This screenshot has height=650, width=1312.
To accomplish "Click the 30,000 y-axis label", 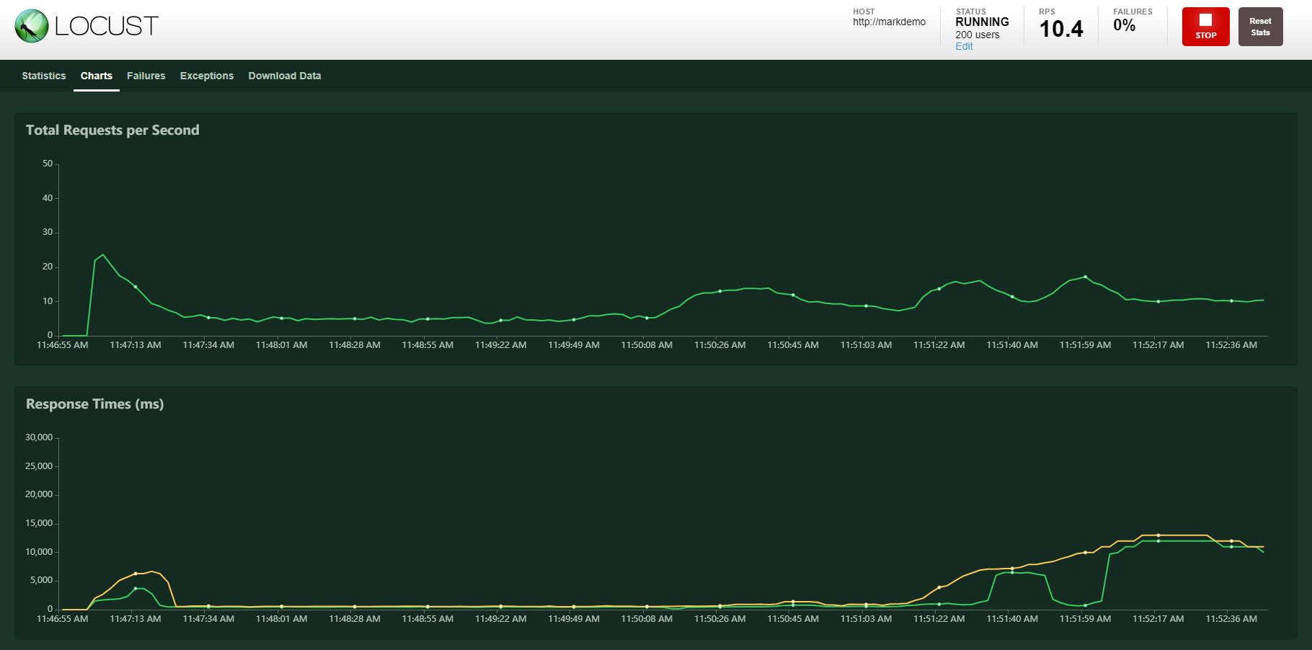I will click(x=39, y=437).
